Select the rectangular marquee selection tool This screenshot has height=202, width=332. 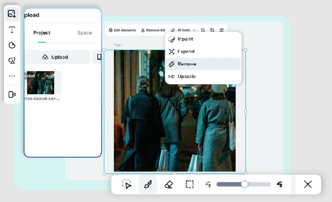click(x=189, y=184)
